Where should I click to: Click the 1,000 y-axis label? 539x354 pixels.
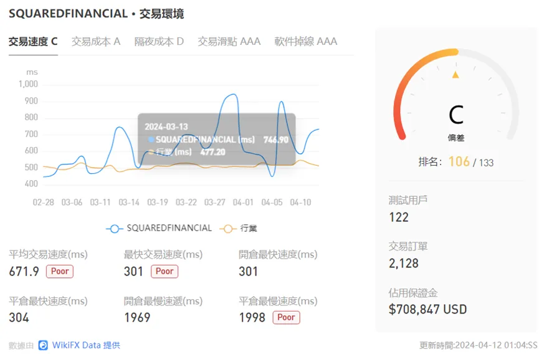(x=28, y=84)
